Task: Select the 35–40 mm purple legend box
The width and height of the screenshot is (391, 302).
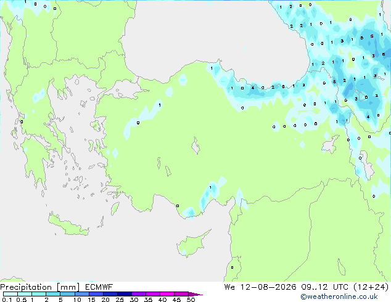Action: point(153,294)
